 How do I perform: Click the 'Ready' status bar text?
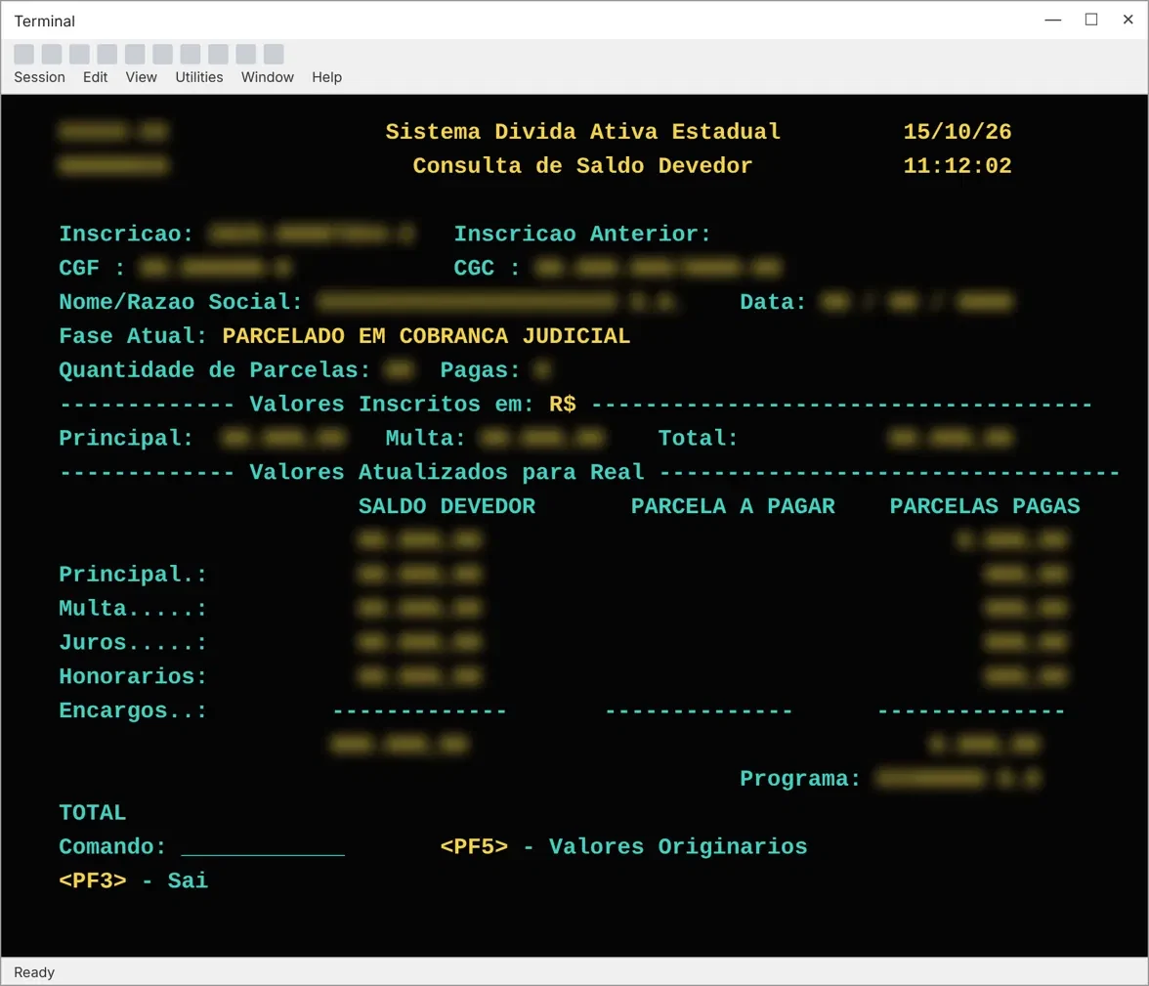point(34,972)
